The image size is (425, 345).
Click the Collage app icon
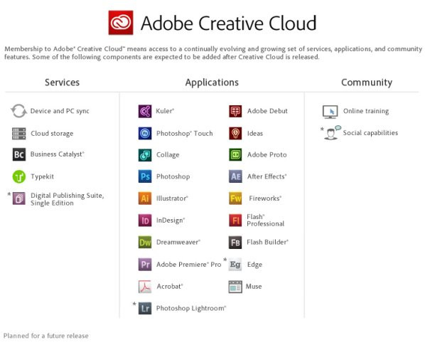point(145,155)
